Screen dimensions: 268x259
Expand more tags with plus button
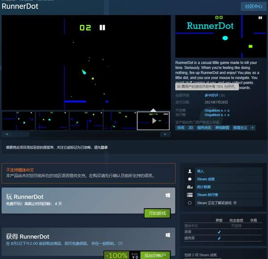(253, 128)
